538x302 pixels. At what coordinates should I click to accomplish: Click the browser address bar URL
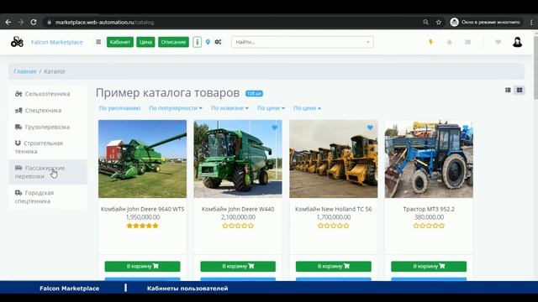104,23
